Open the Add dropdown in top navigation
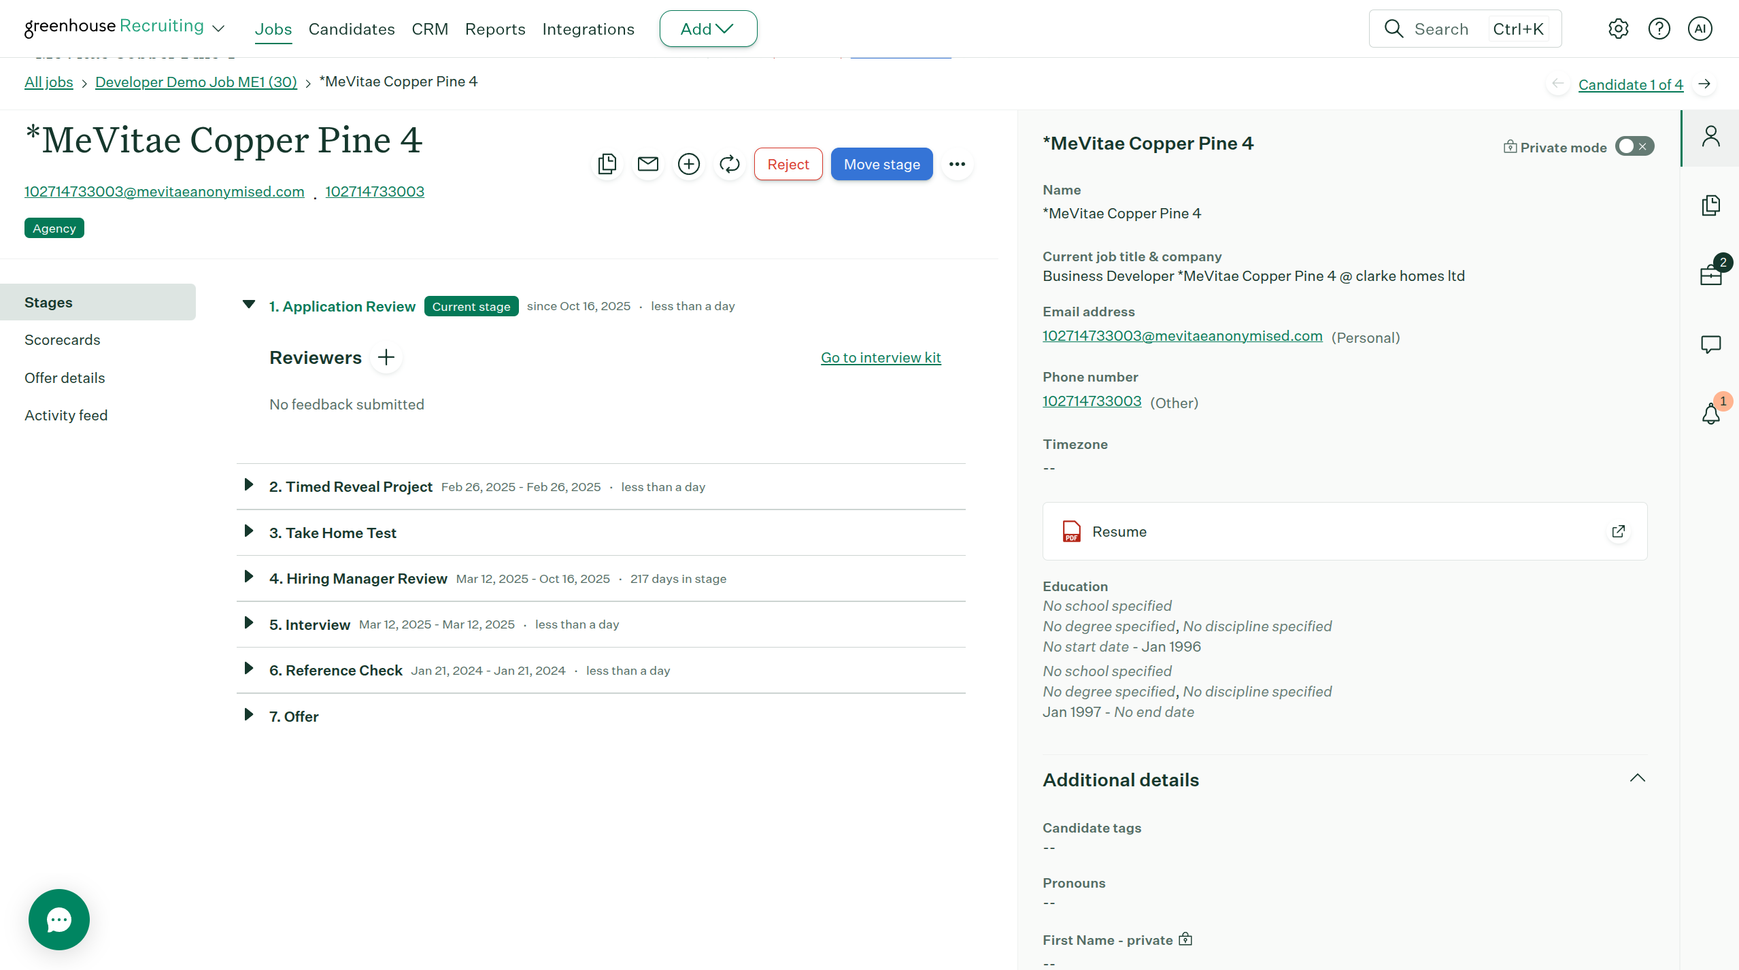 707,29
